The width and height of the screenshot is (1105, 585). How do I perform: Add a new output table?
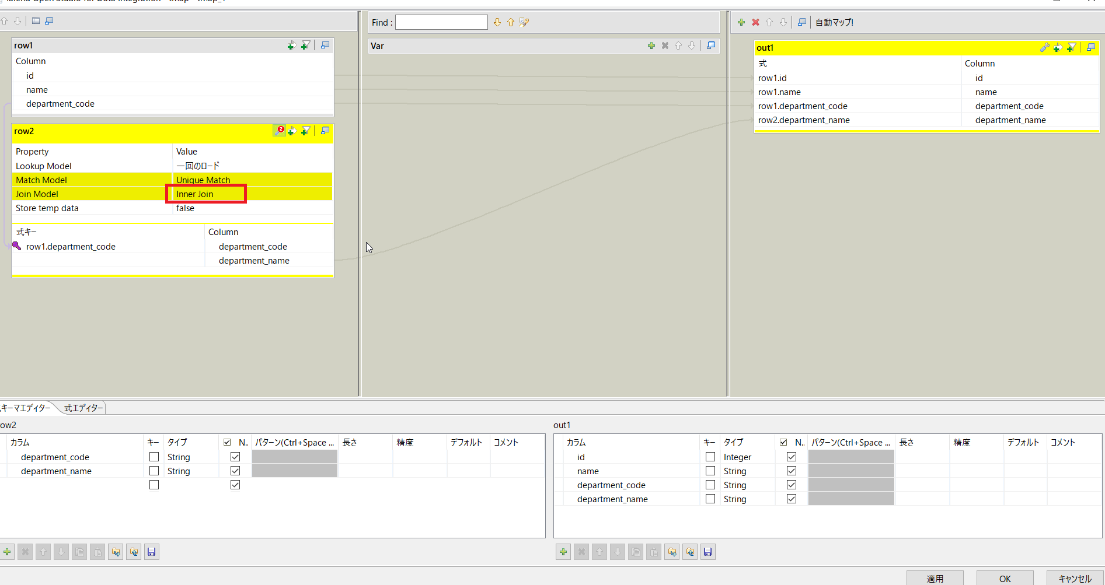click(x=741, y=22)
